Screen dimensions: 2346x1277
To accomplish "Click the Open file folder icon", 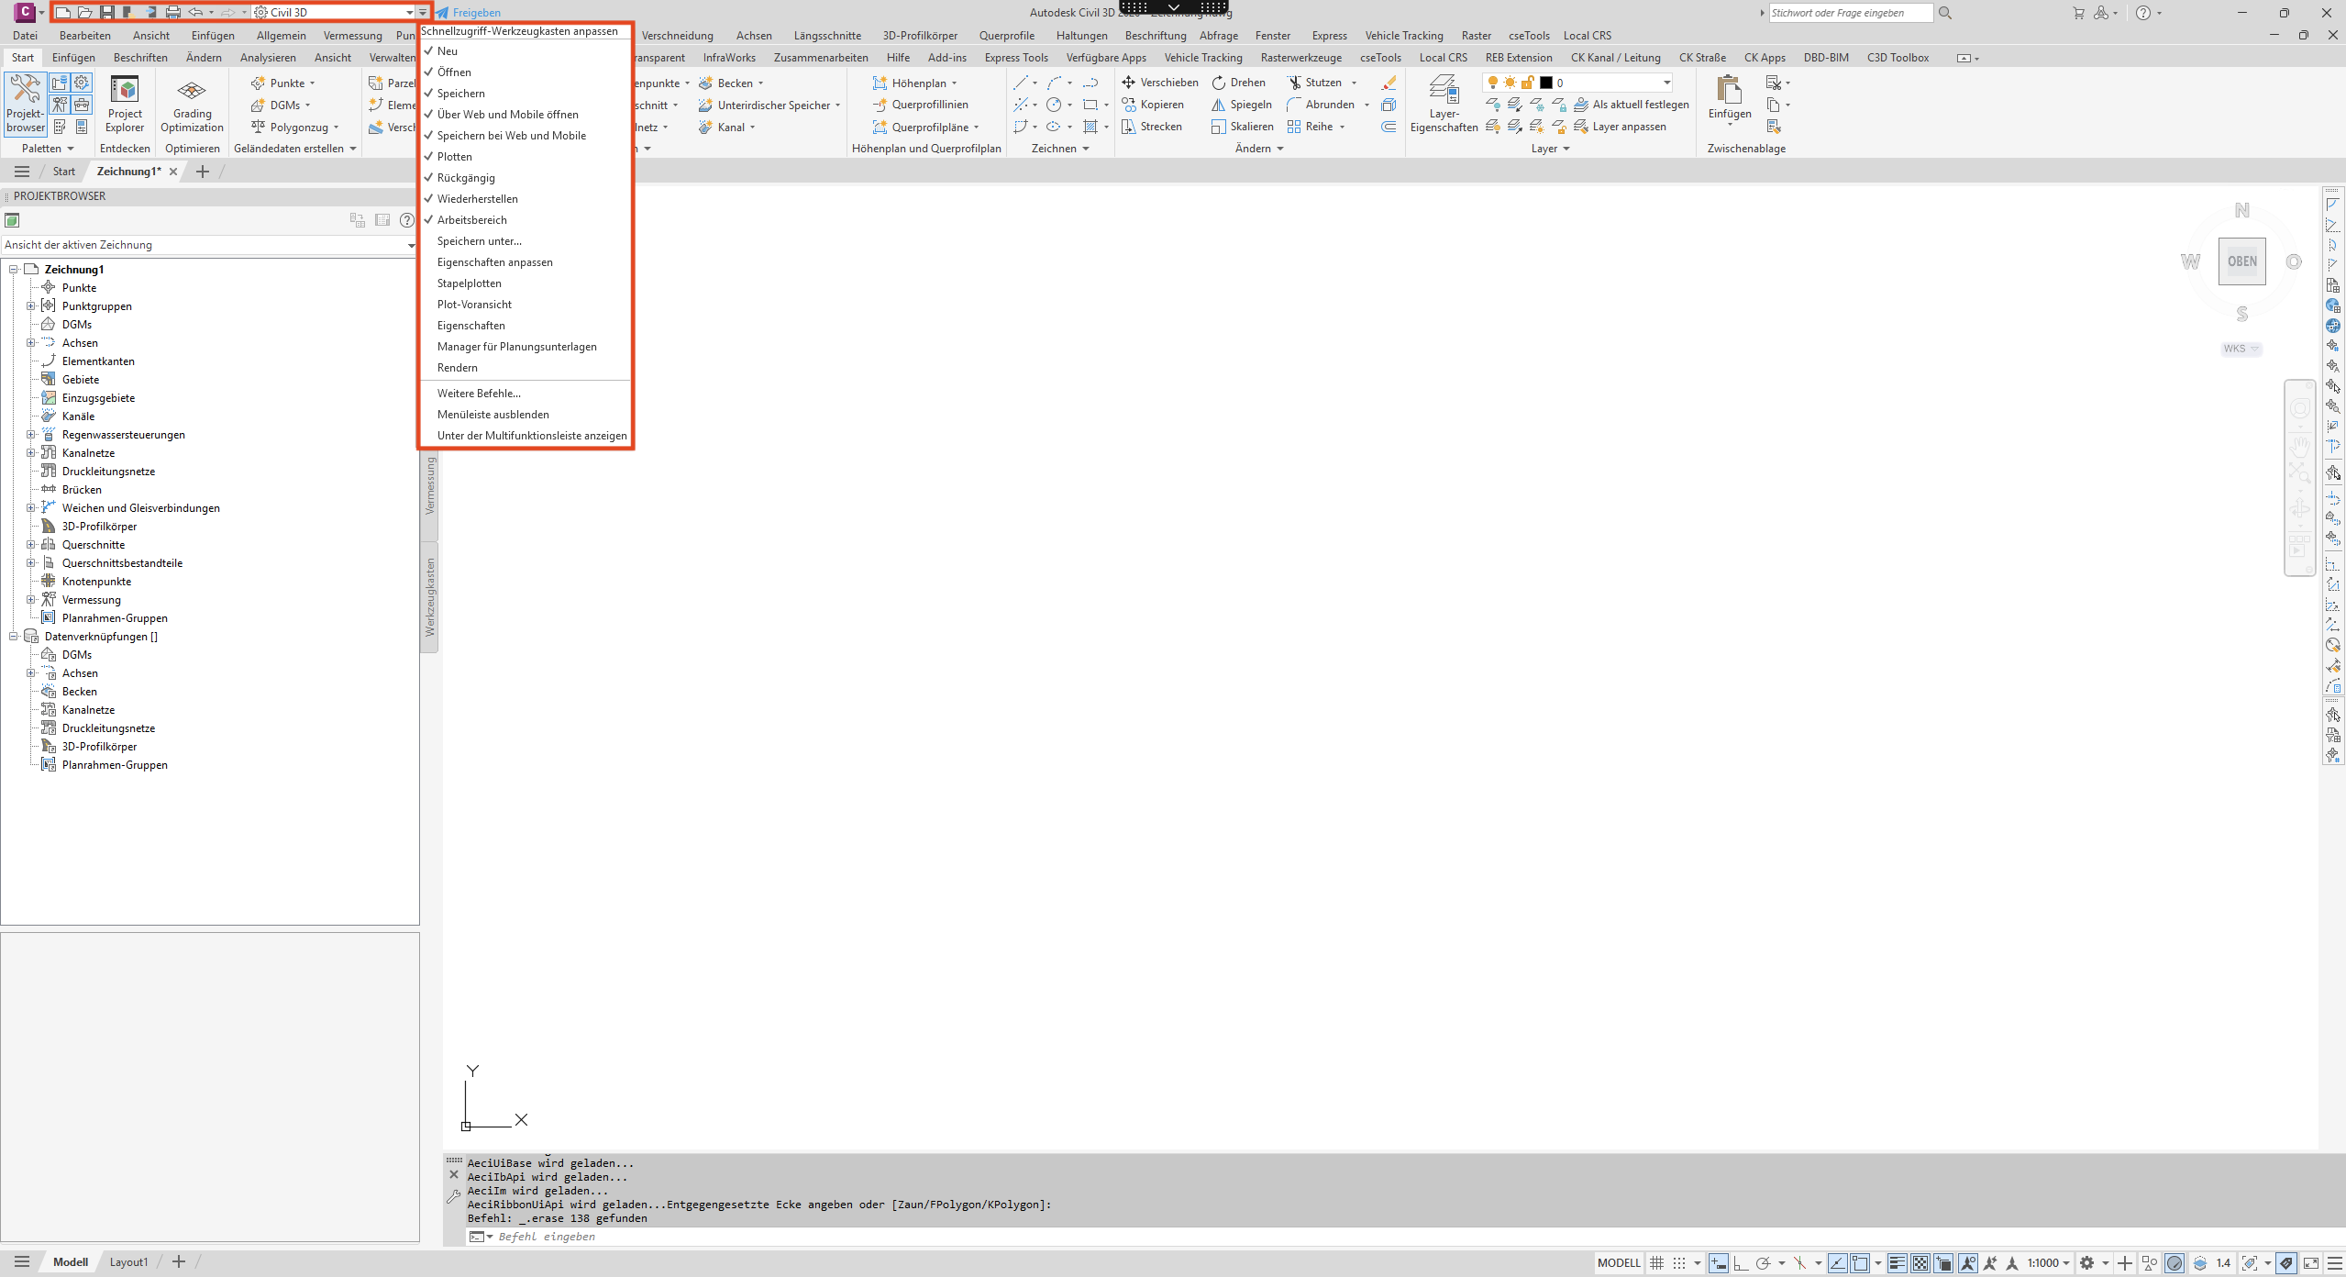I will pyautogui.click(x=85, y=13).
